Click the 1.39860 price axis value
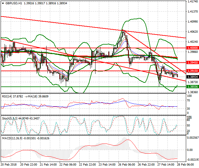Viewport: 199px width, 168px height. (193, 52)
